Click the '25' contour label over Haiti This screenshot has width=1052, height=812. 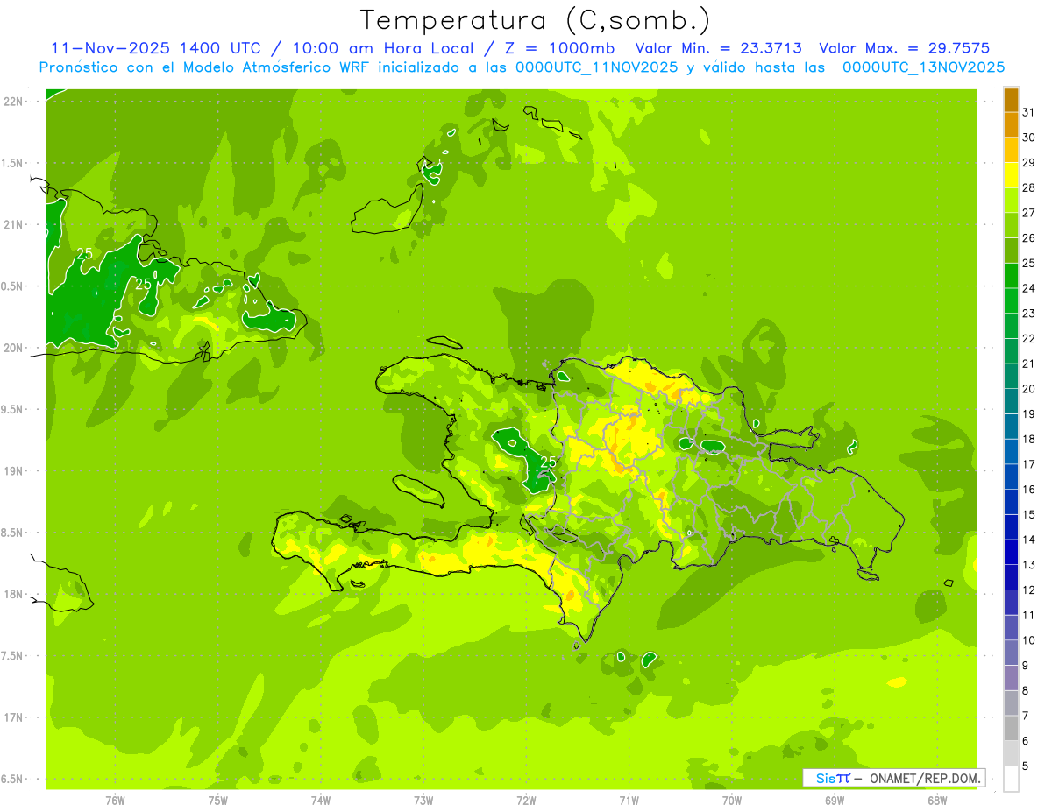(549, 462)
